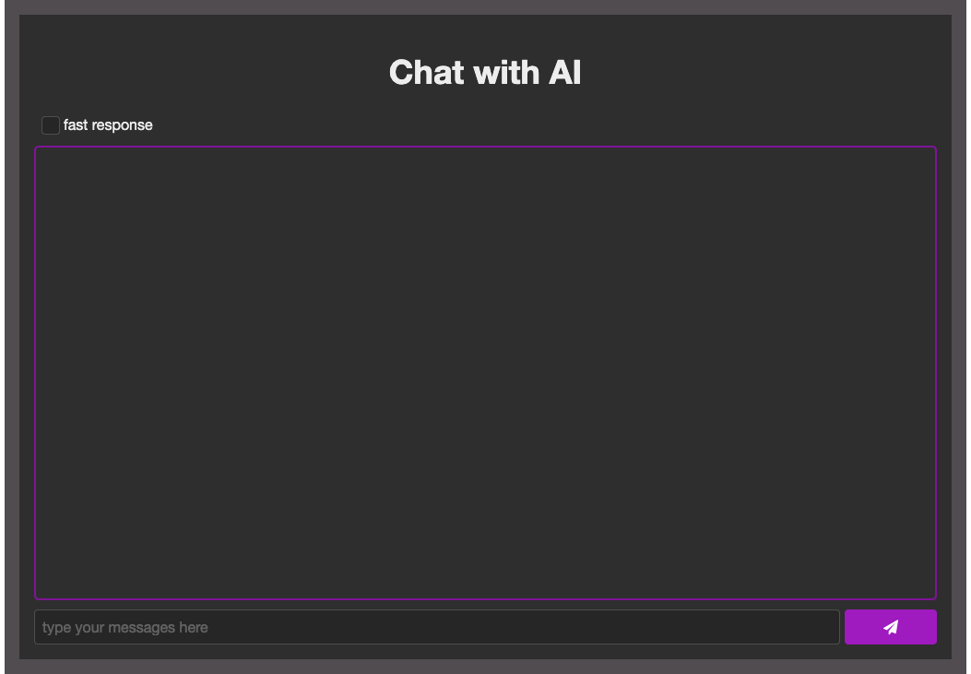Check the box next to fast response
Screen dimensions: 971x674
pyautogui.click(x=50, y=124)
